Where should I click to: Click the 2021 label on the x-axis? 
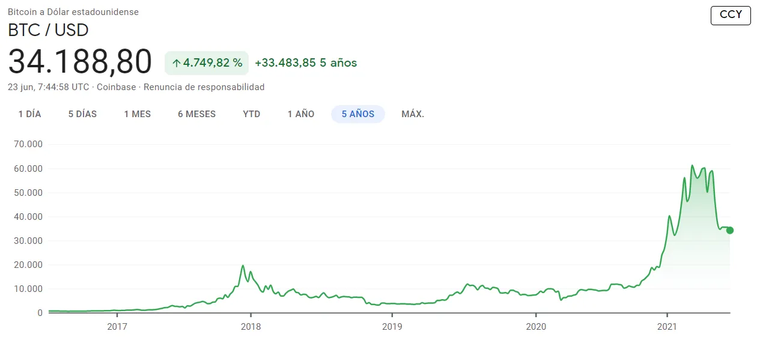[x=667, y=326]
